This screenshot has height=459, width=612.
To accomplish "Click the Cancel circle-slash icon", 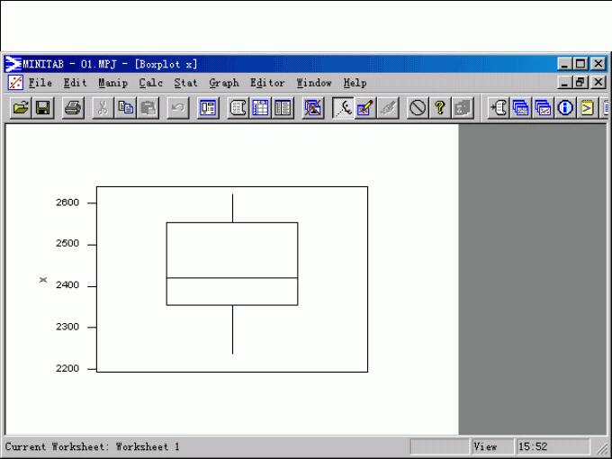I will [x=417, y=108].
